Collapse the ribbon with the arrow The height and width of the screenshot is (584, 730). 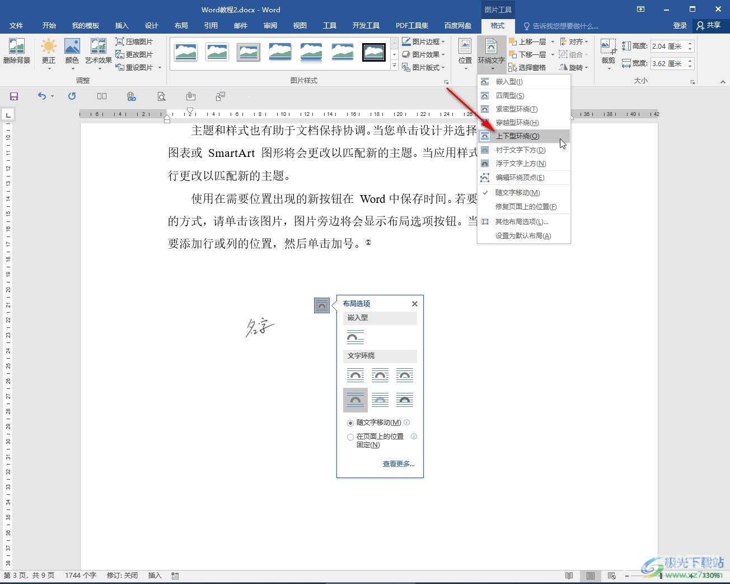tap(722, 82)
